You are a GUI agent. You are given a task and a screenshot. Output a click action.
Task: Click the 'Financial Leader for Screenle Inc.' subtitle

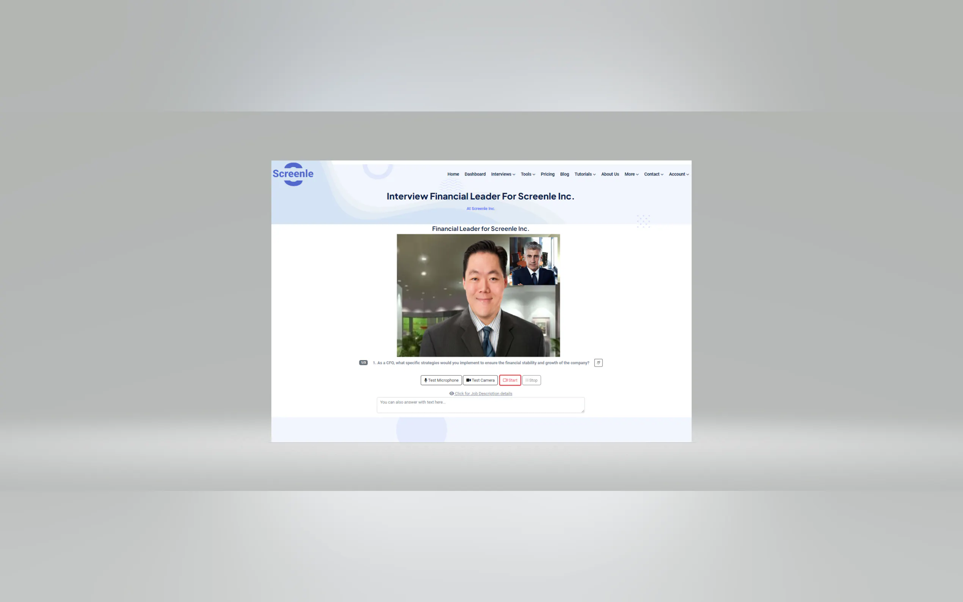click(480, 229)
